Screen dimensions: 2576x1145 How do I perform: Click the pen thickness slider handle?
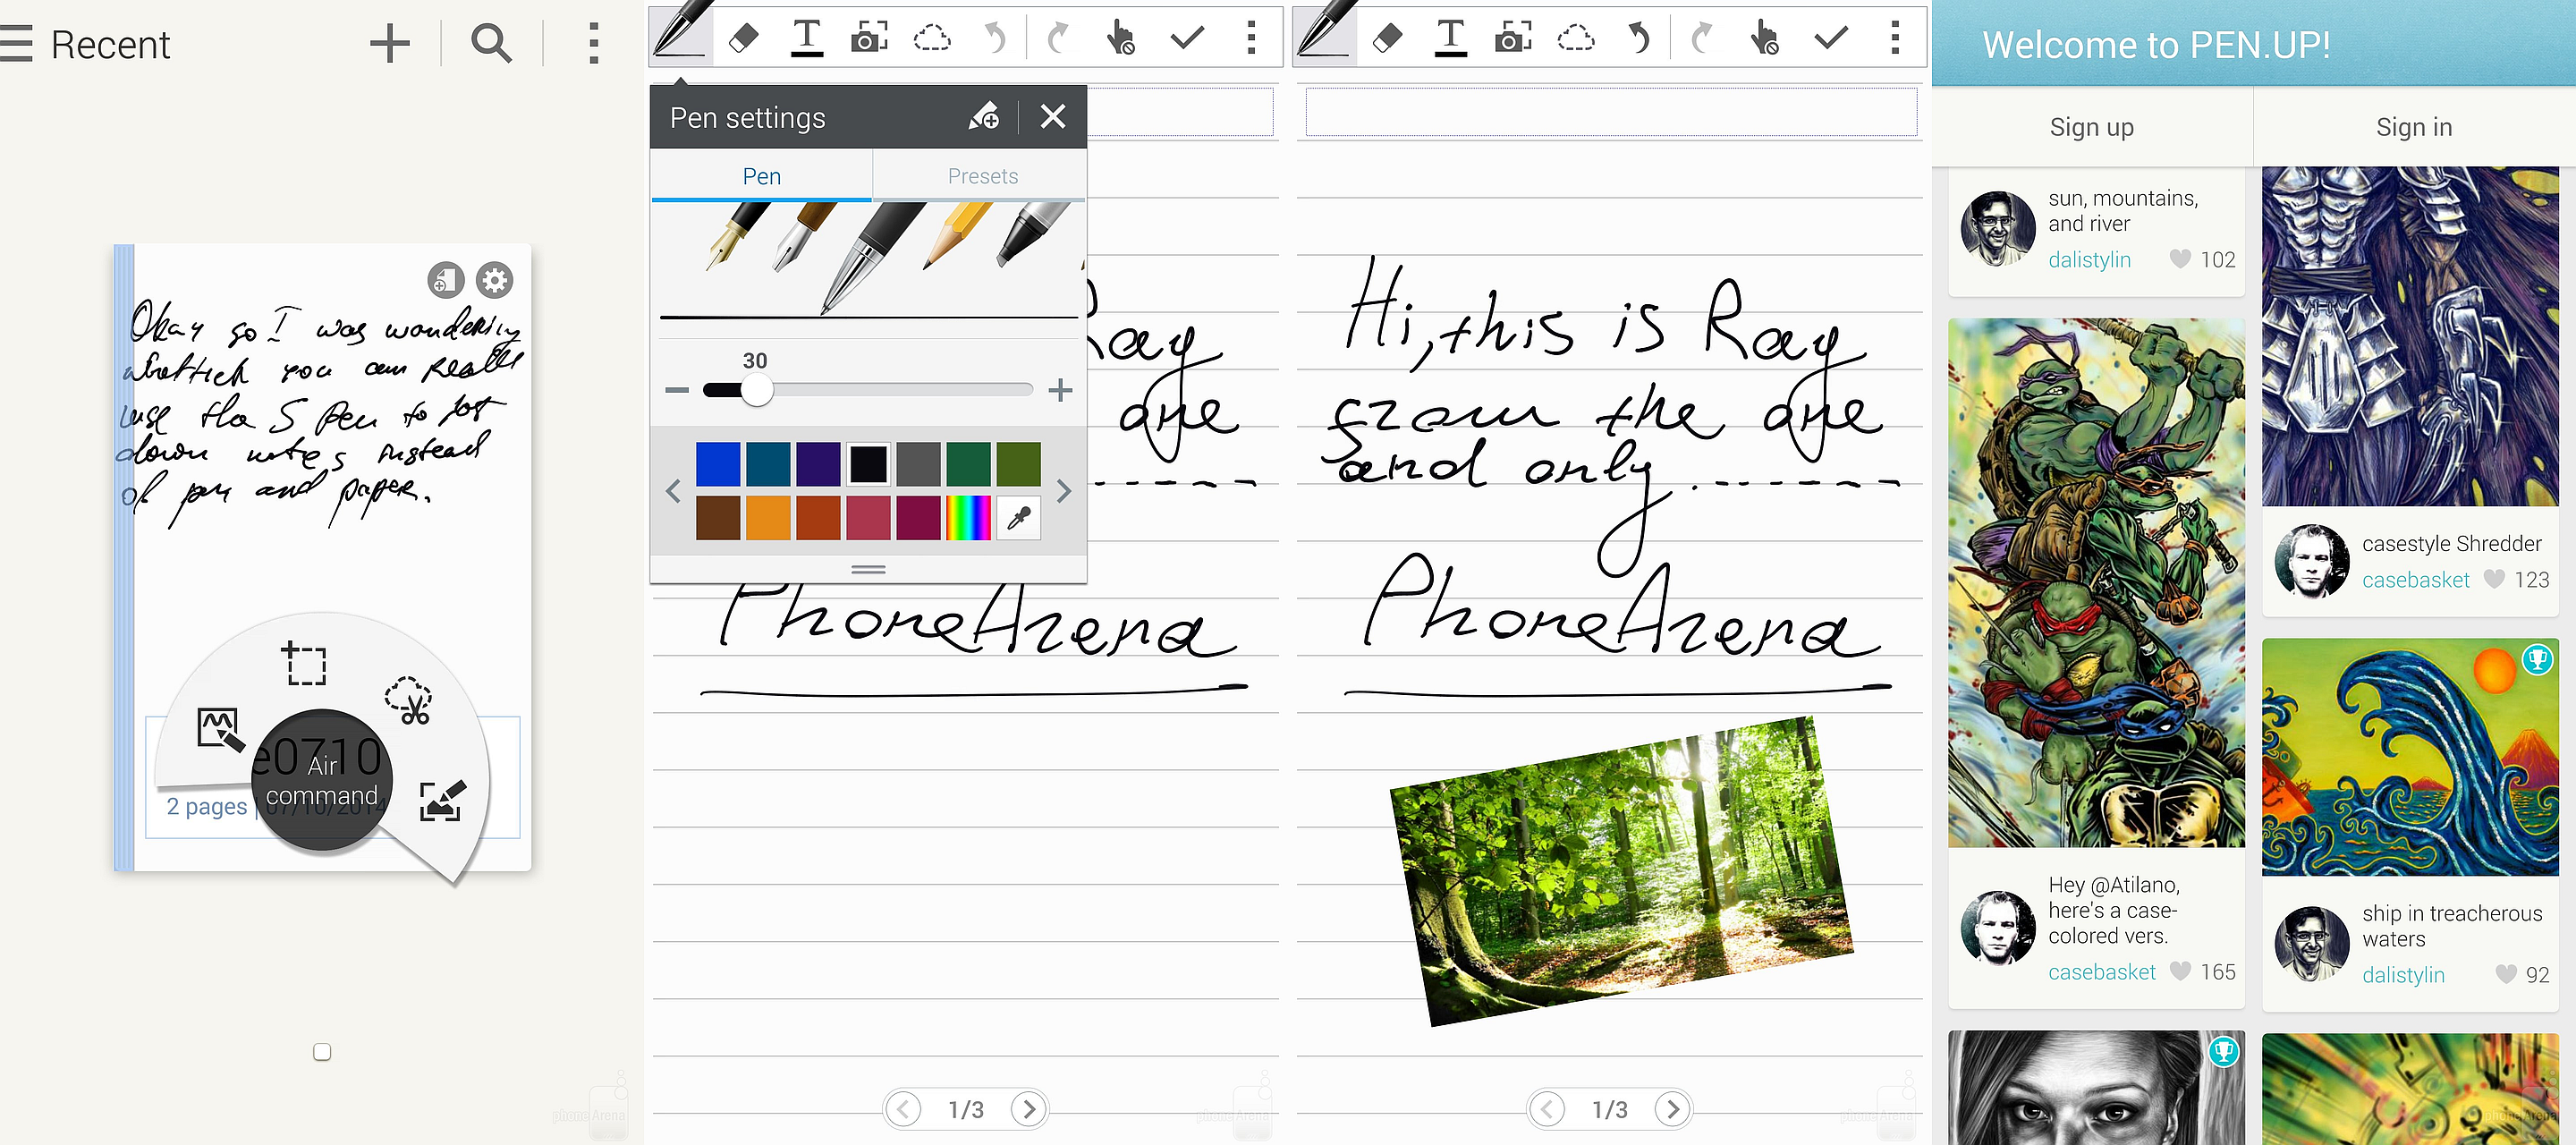(757, 390)
